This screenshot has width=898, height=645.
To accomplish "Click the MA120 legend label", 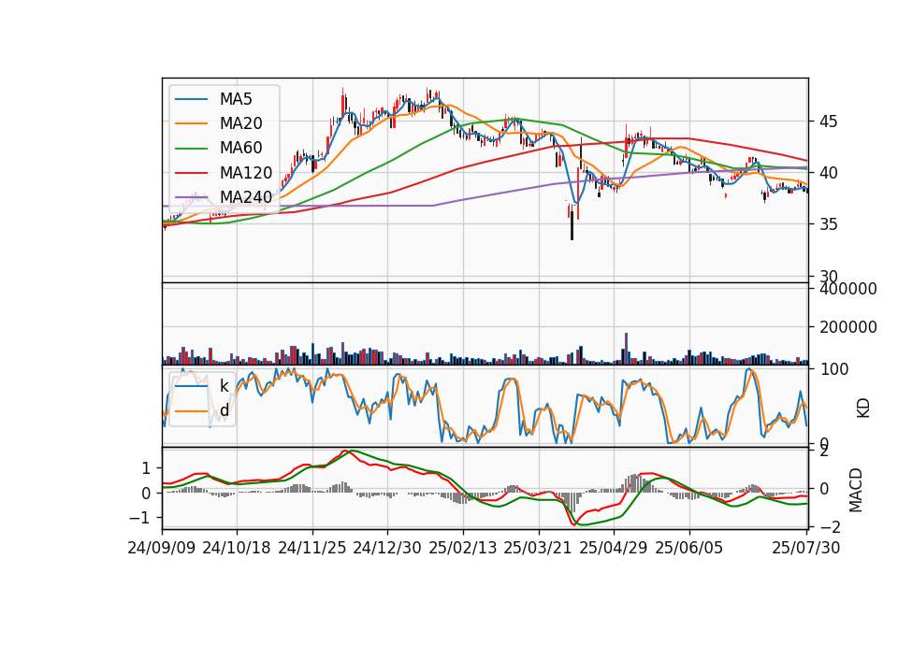I will [246, 173].
